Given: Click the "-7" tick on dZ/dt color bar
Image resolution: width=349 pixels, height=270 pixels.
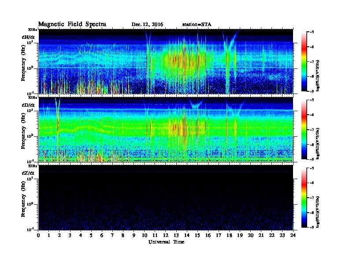Looking at the screenshot, I should (x=312, y=198).
